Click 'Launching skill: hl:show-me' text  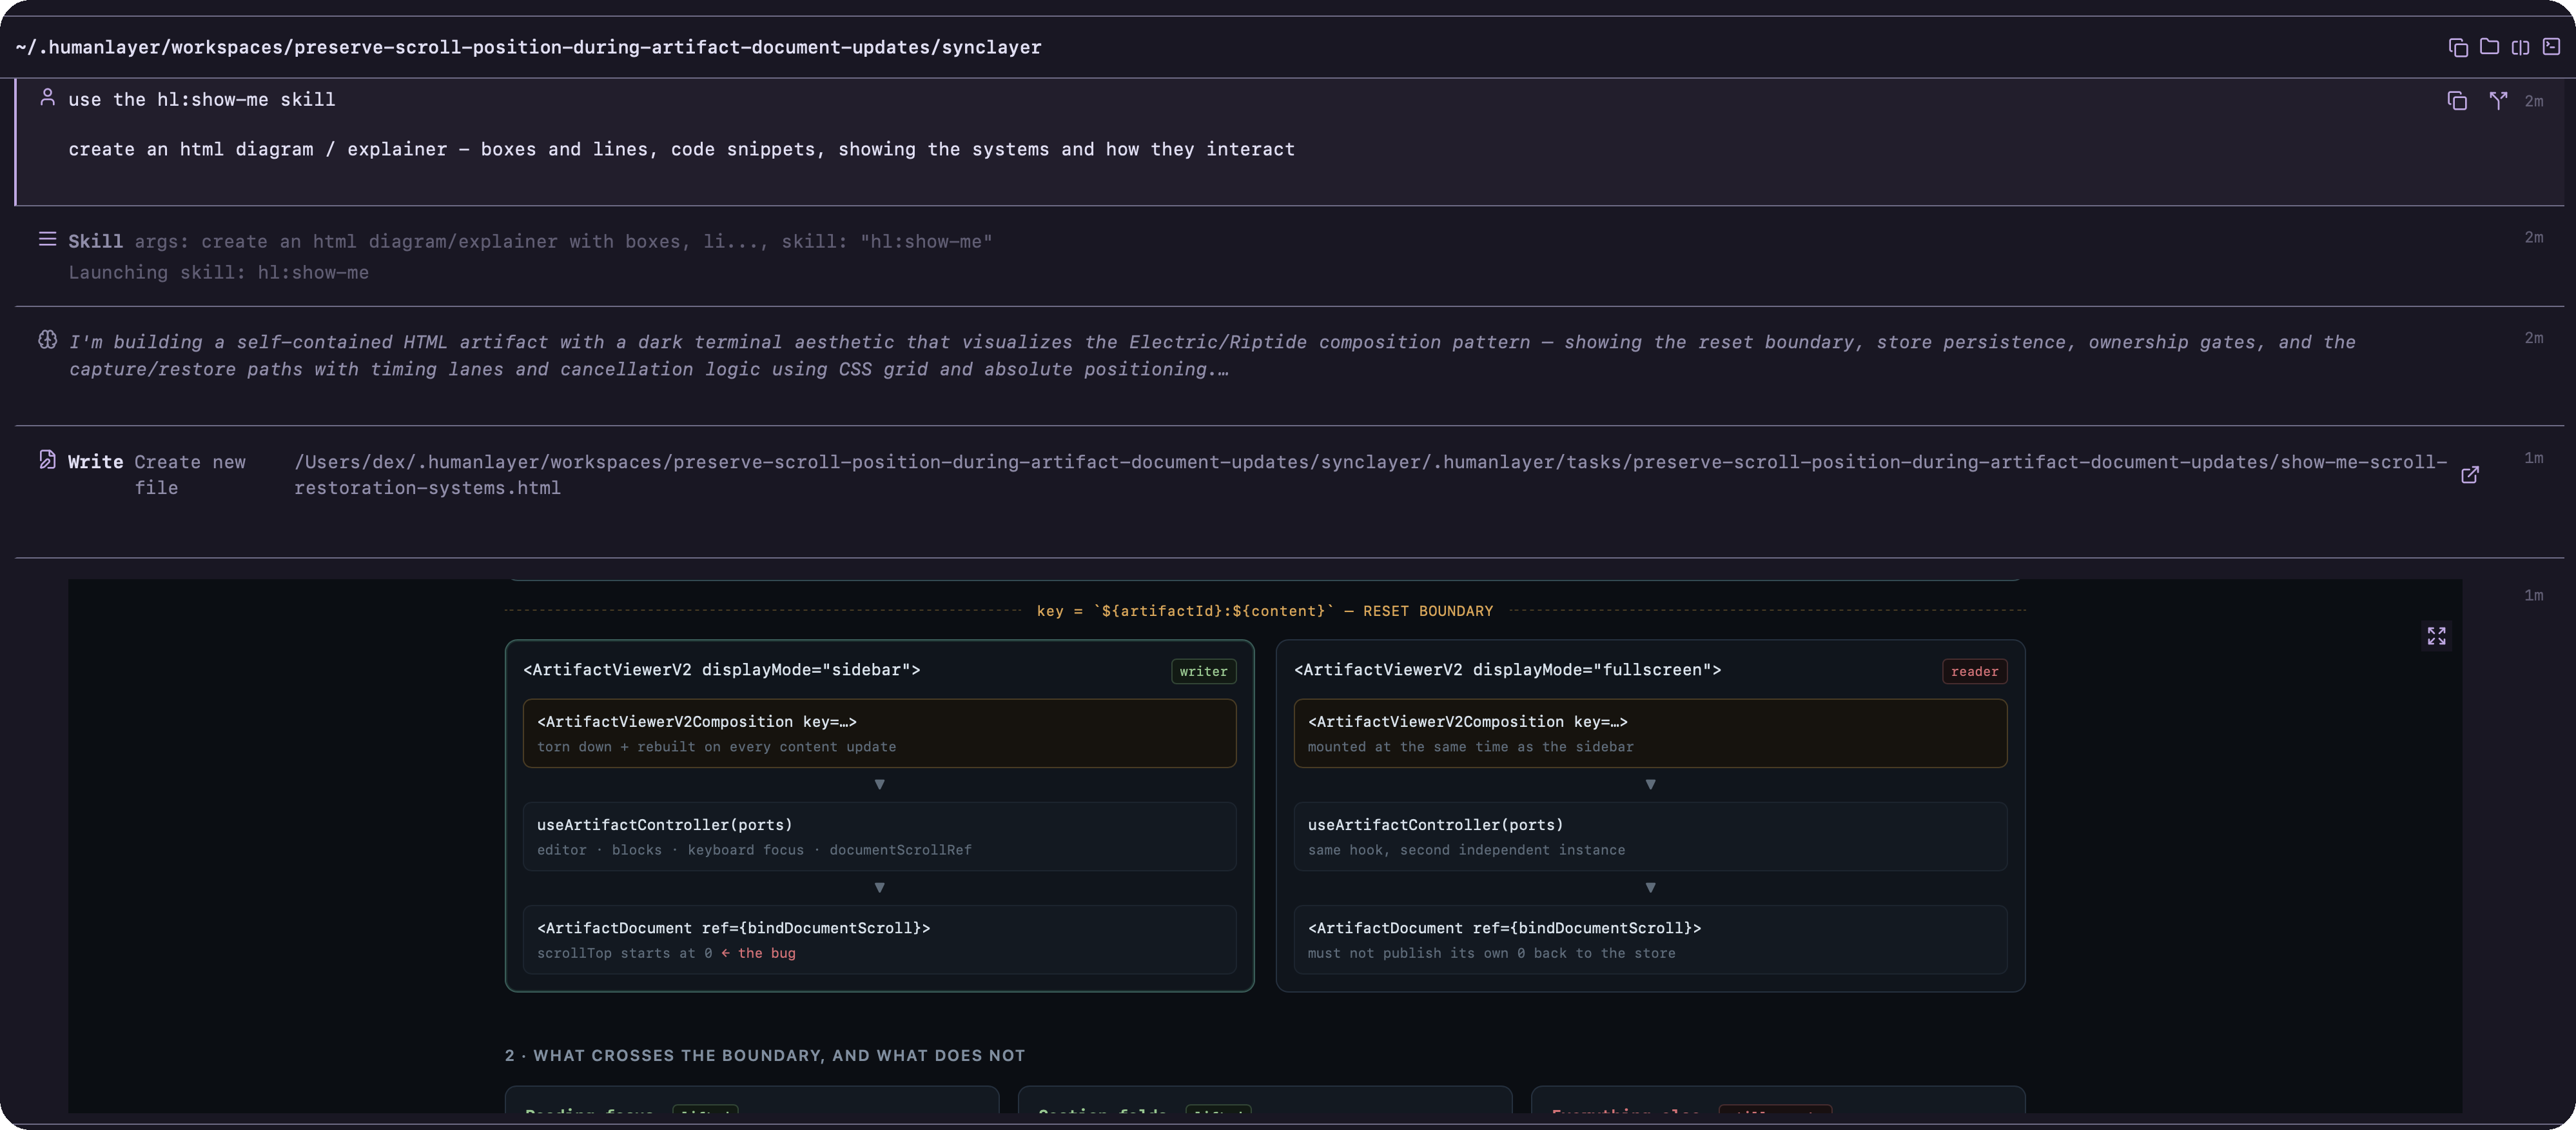coord(218,272)
